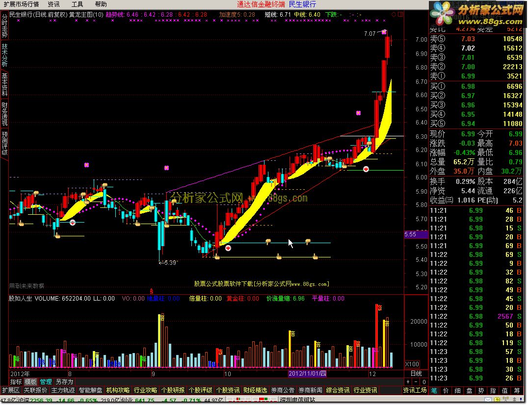528x405 pixels.
Task: Click the plus zoom-in button beside 日线
Action: click(x=408, y=382)
